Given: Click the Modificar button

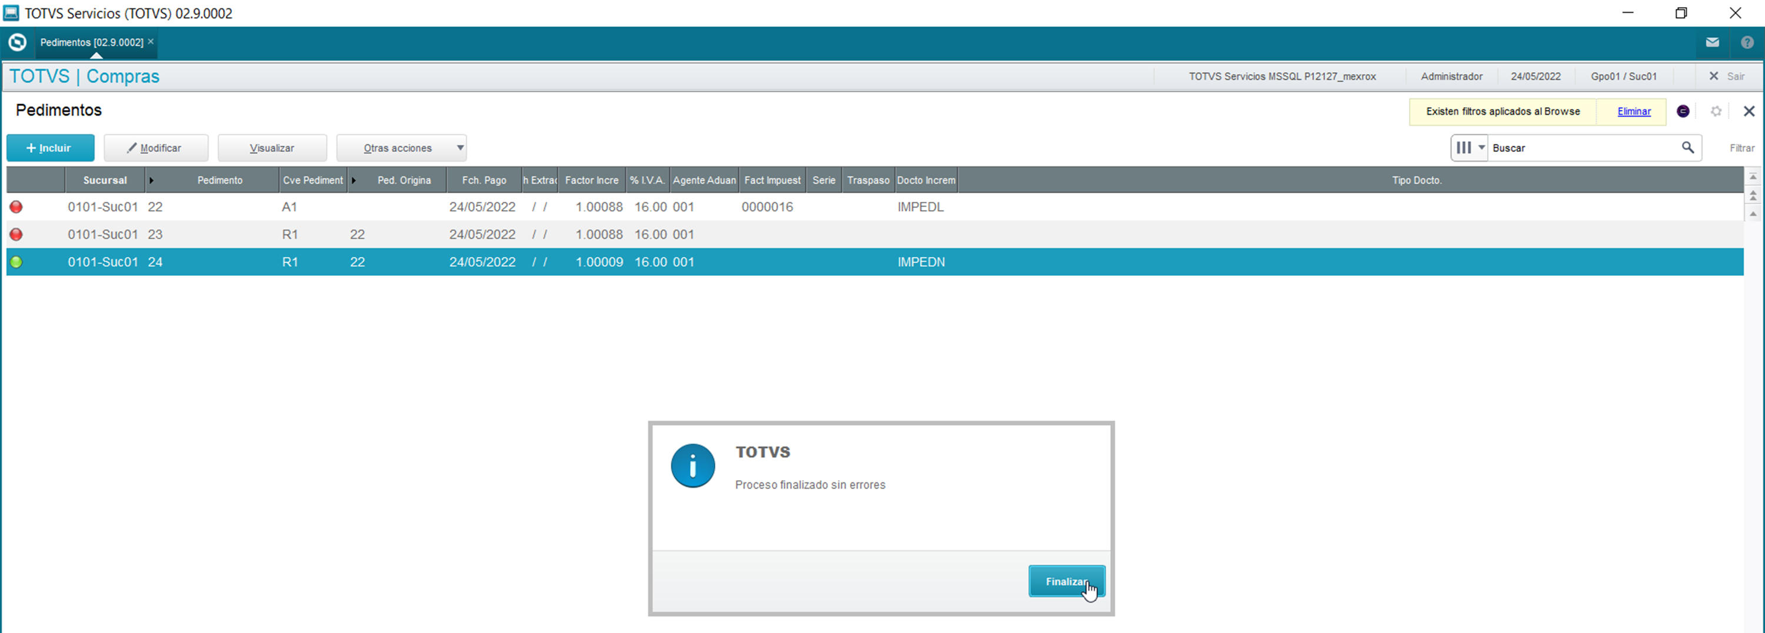Looking at the screenshot, I should point(155,148).
